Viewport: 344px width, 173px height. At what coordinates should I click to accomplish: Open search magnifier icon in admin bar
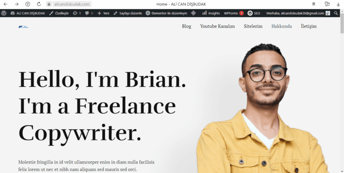pos(336,13)
